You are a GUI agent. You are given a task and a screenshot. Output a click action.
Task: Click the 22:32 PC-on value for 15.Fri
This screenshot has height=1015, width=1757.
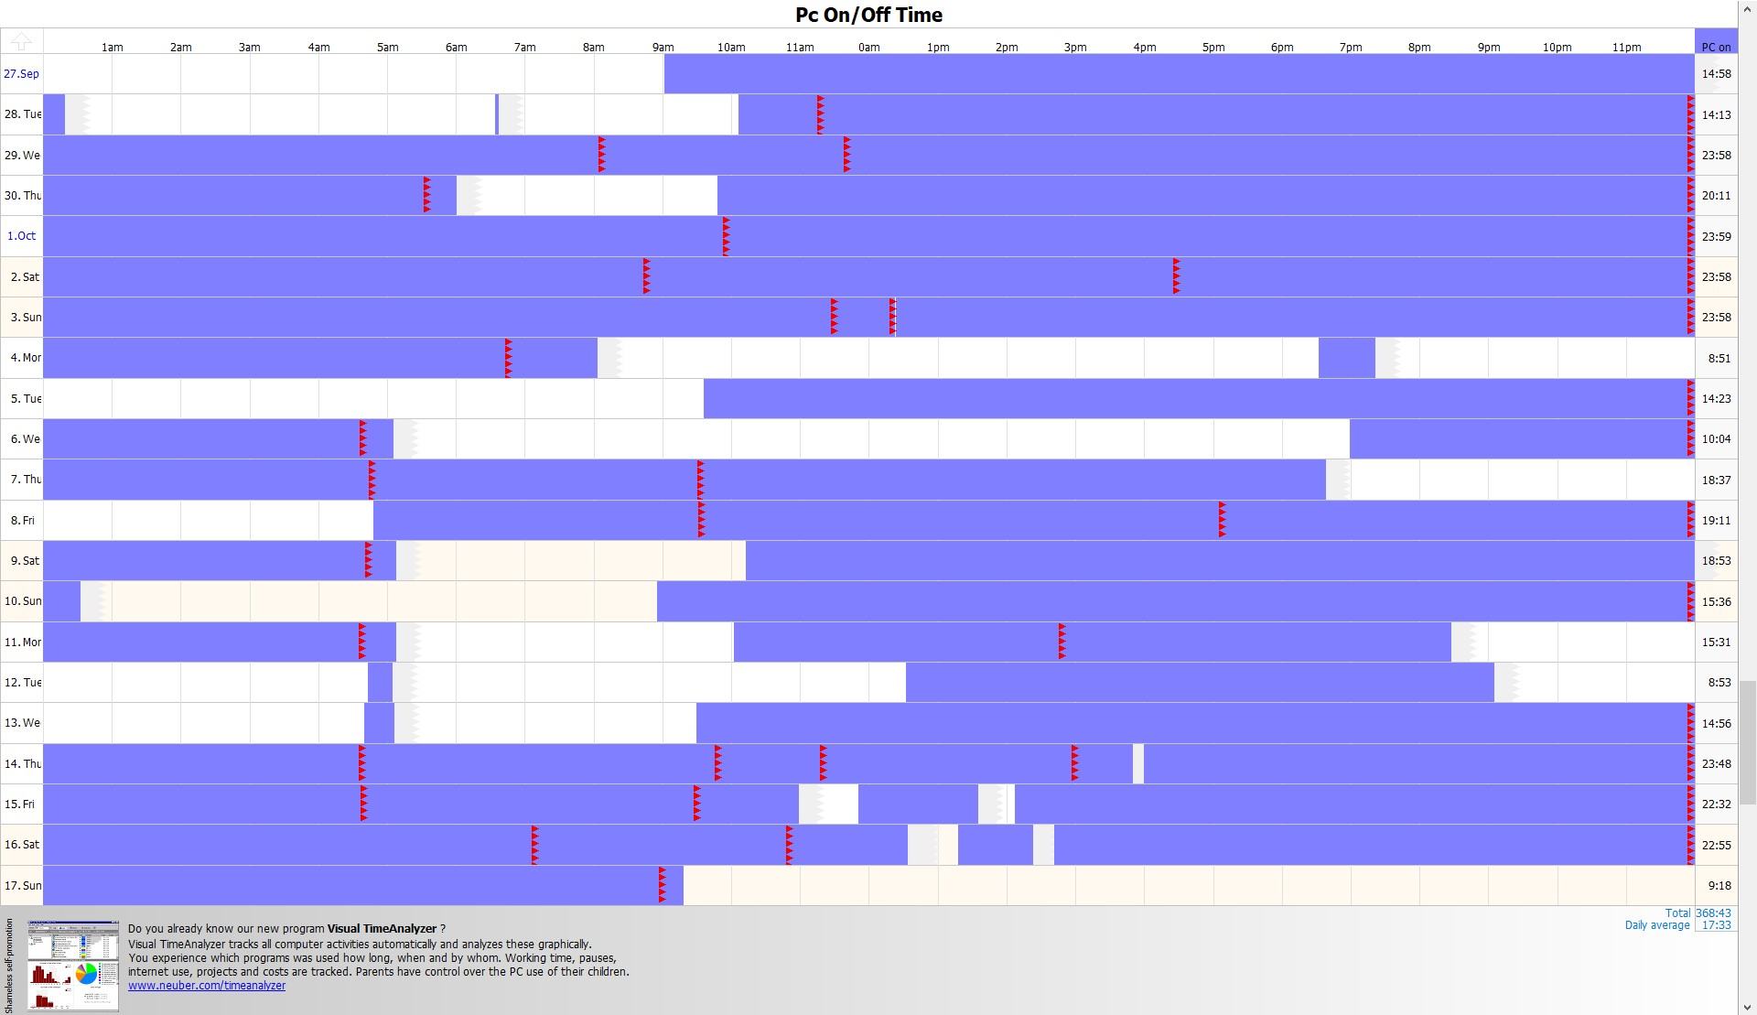coord(1716,804)
